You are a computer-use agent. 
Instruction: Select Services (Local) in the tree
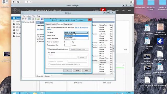coord(29,22)
